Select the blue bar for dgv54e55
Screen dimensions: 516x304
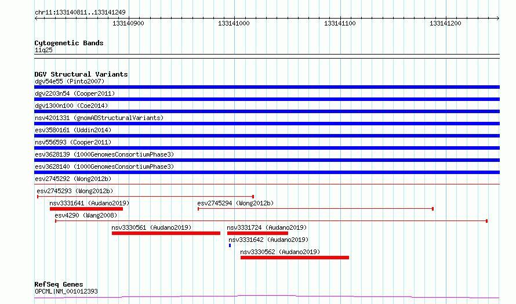(267, 87)
